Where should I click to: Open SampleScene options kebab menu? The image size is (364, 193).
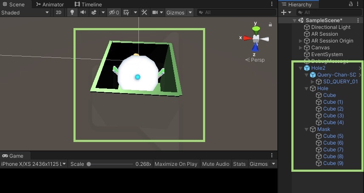pyautogui.click(x=358, y=20)
